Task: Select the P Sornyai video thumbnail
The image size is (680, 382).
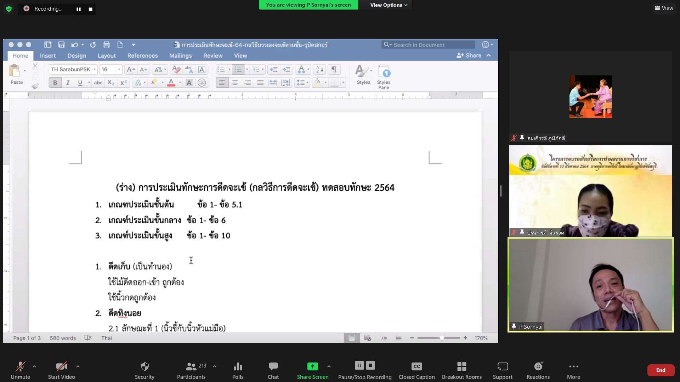Action: 590,285
